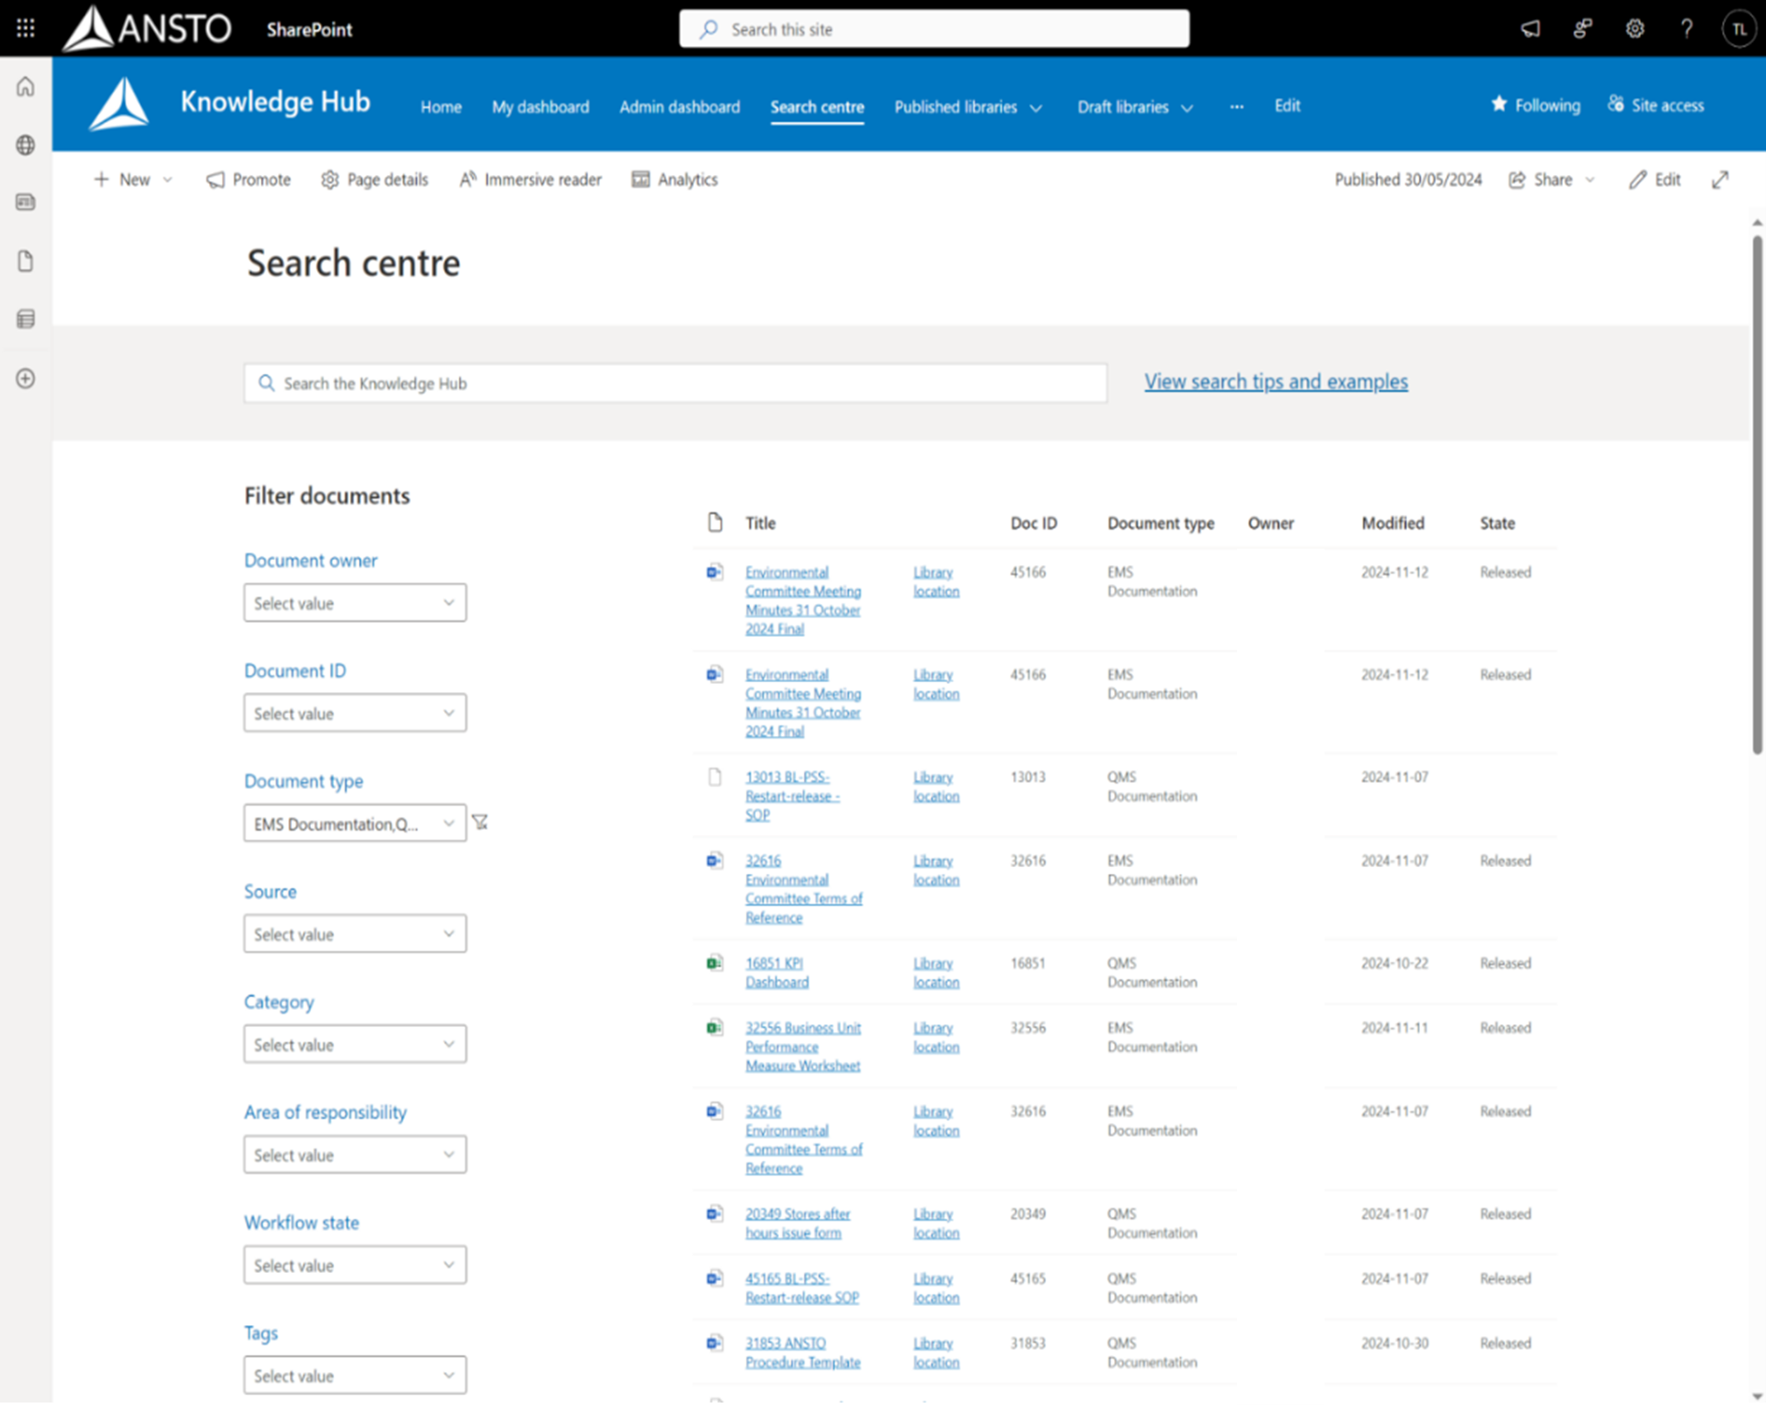The height and width of the screenshot is (1405, 1766).
Task: Click the clear filter icon beside Document type
Action: (x=480, y=822)
